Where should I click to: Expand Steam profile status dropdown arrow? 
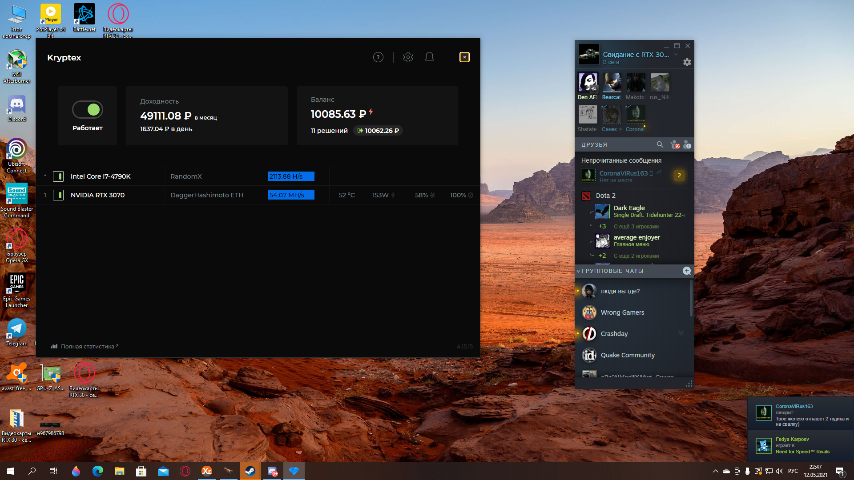[676, 55]
